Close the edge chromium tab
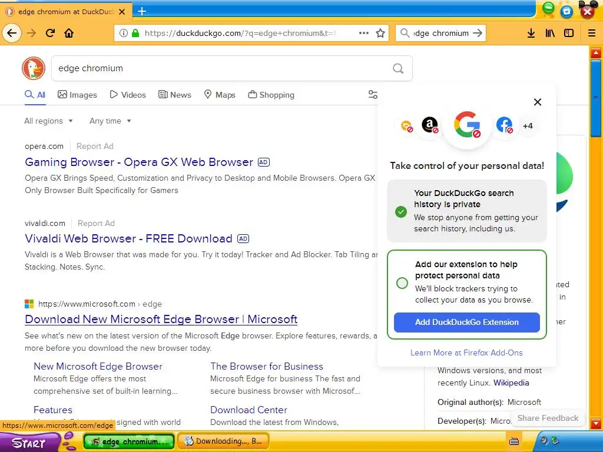 (x=122, y=12)
